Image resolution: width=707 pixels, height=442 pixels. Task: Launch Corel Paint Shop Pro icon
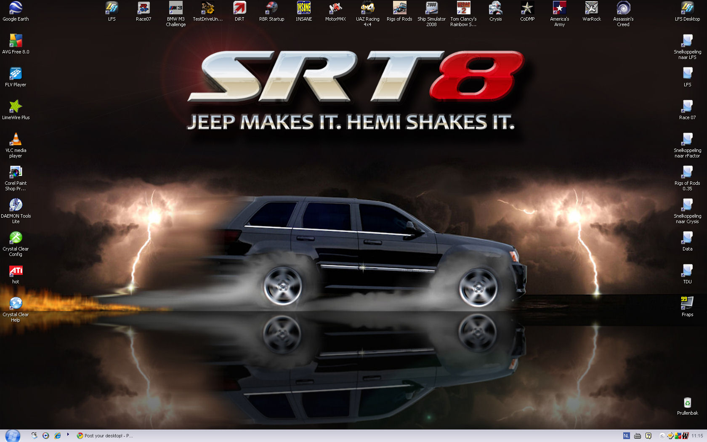pyautogui.click(x=16, y=178)
